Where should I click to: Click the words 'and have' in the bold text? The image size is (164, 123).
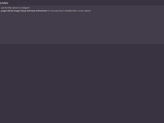pos(31,11)
